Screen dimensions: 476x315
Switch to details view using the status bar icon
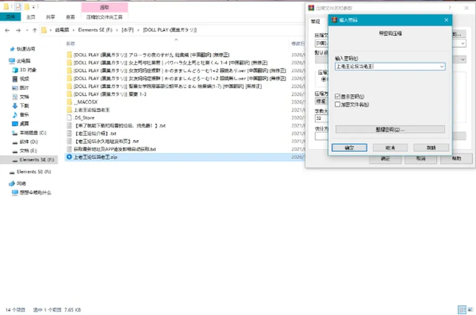462,310
